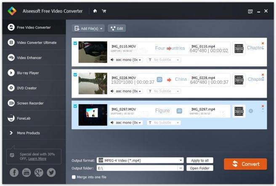This screenshot has width=276, height=186.
Task: Open audio track dropdown for IMG_0110
Action: pyautogui.click(x=126, y=60)
